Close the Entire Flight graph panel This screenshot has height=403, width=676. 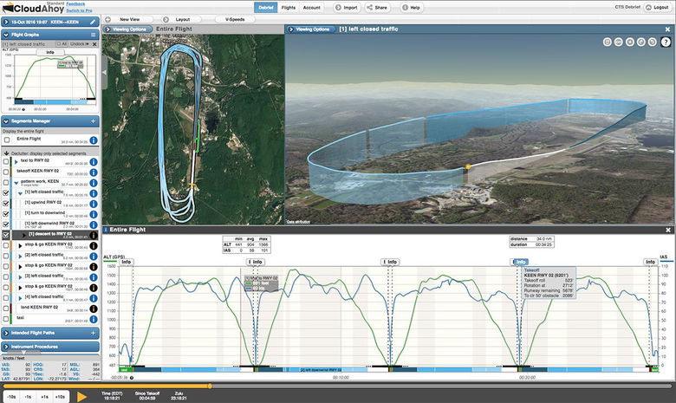coord(668,231)
